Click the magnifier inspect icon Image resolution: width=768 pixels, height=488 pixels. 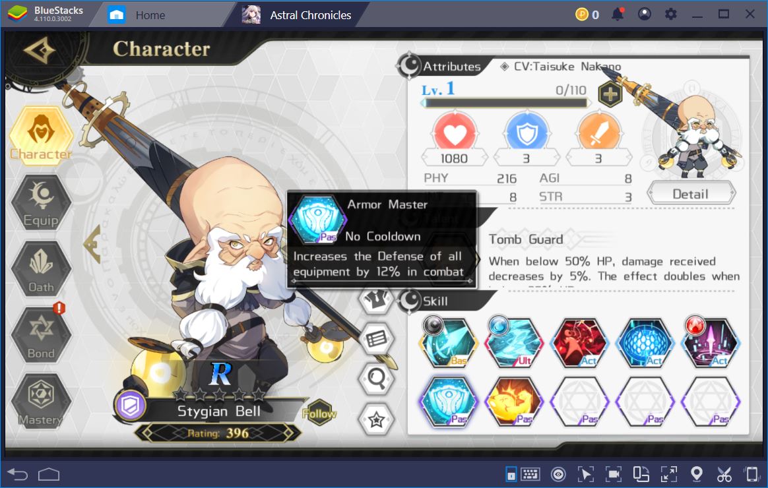click(376, 379)
